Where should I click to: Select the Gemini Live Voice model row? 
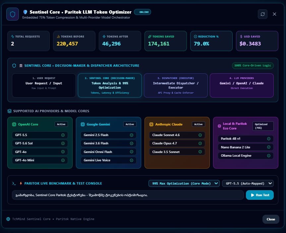tap(108, 160)
